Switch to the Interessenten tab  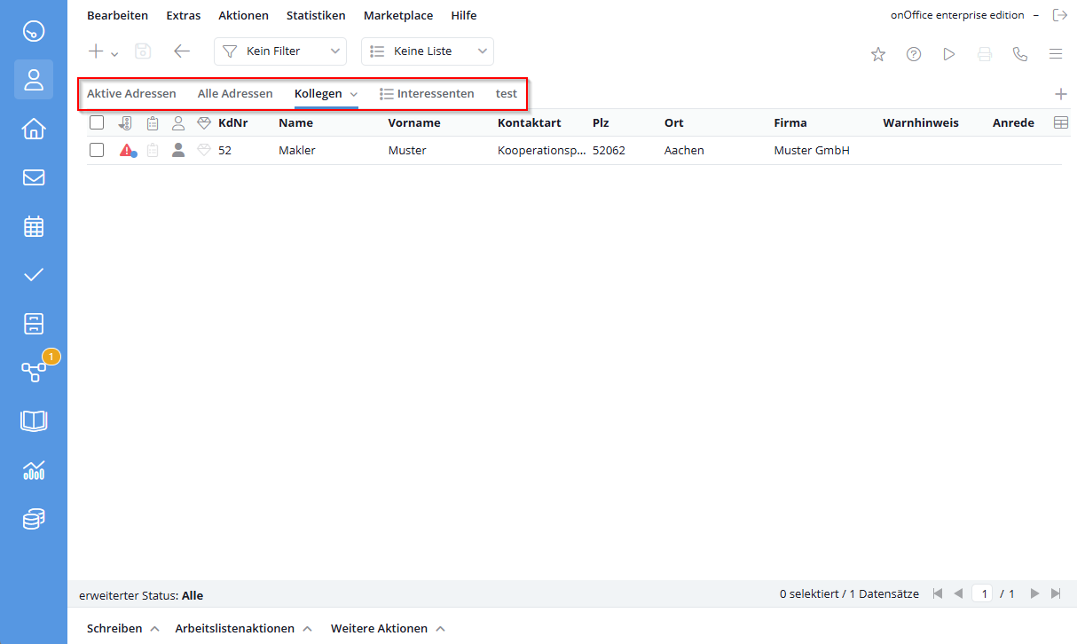click(x=427, y=93)
